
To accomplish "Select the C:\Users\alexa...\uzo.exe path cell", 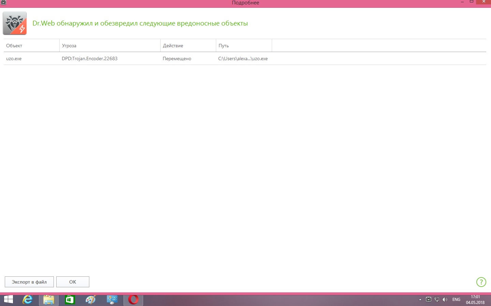I will [x=243, y=58].
